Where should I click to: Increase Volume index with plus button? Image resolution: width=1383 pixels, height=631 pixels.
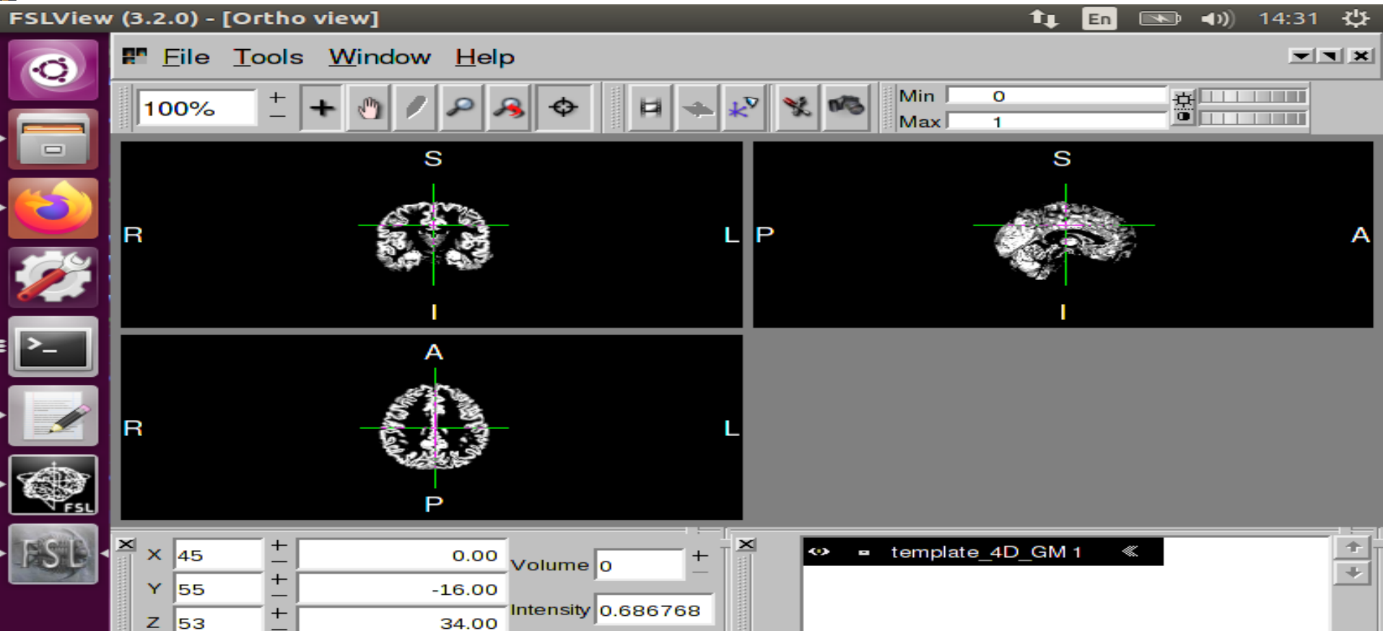click(699, 556)
